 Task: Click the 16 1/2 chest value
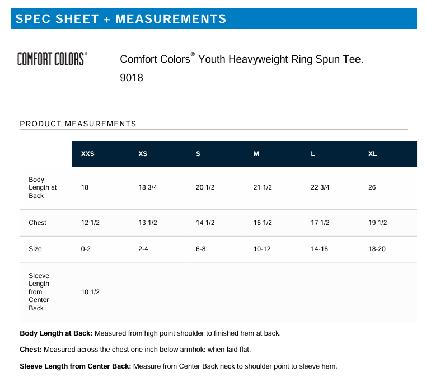[x=263, y=223]
